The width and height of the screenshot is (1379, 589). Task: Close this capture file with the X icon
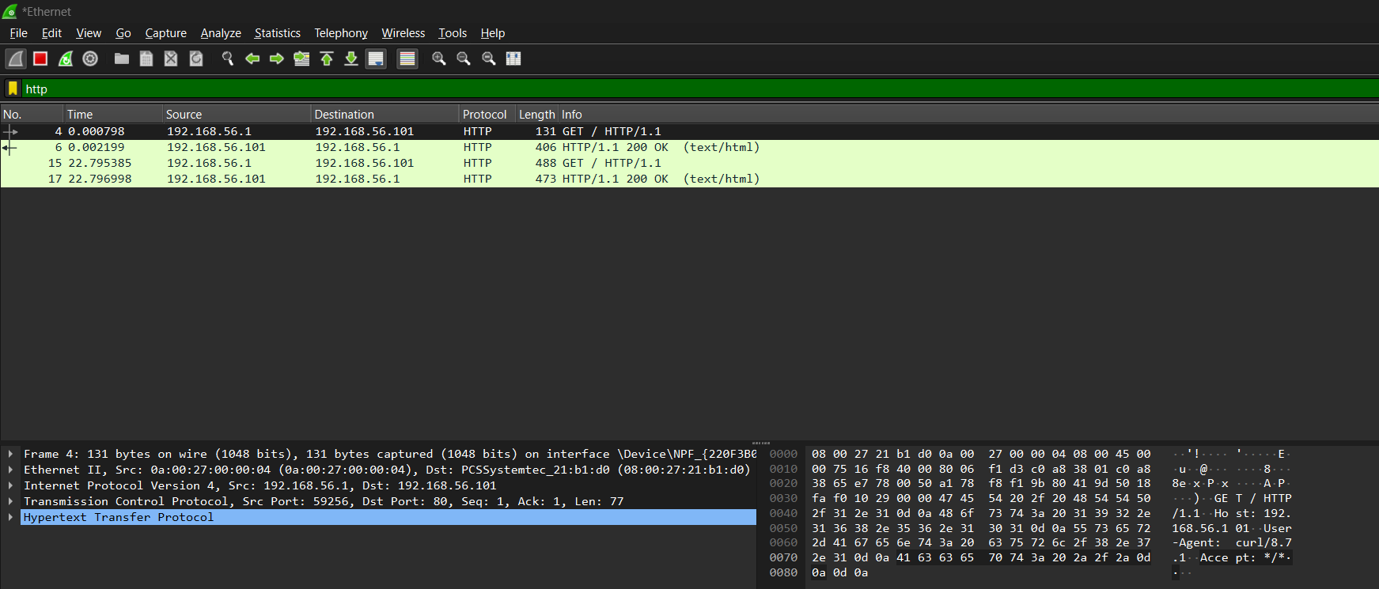tap(171, 59)
